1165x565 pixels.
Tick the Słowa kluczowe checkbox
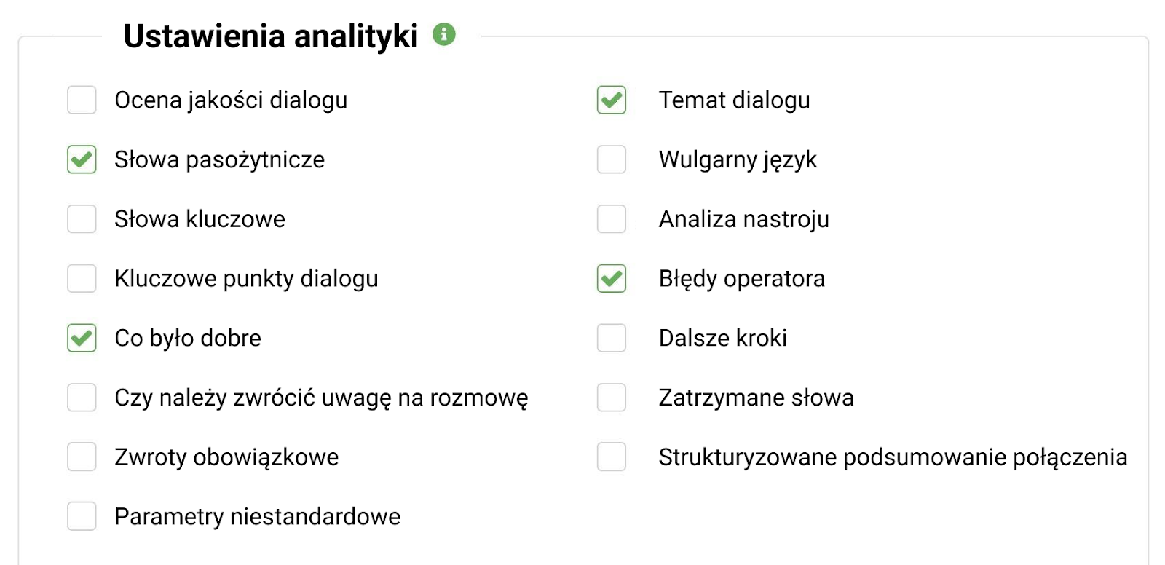click(x=82, y=219)
